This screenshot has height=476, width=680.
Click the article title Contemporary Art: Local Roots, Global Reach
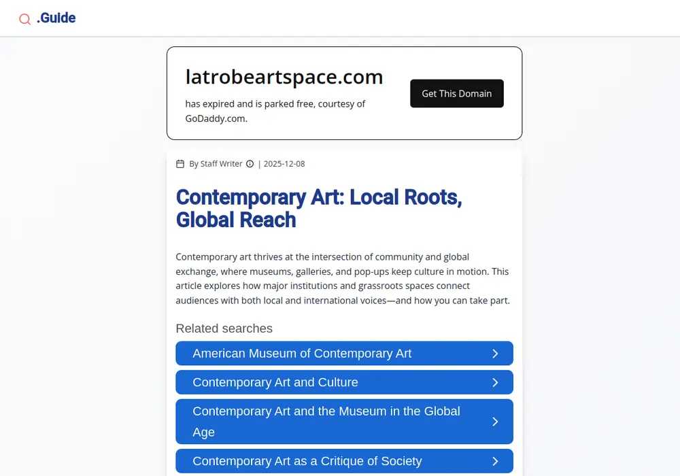pyautogui.click(x=319, y=209)
